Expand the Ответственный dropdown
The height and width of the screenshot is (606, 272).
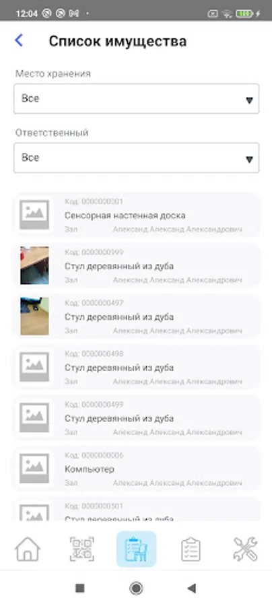click(x=137, y=158)
